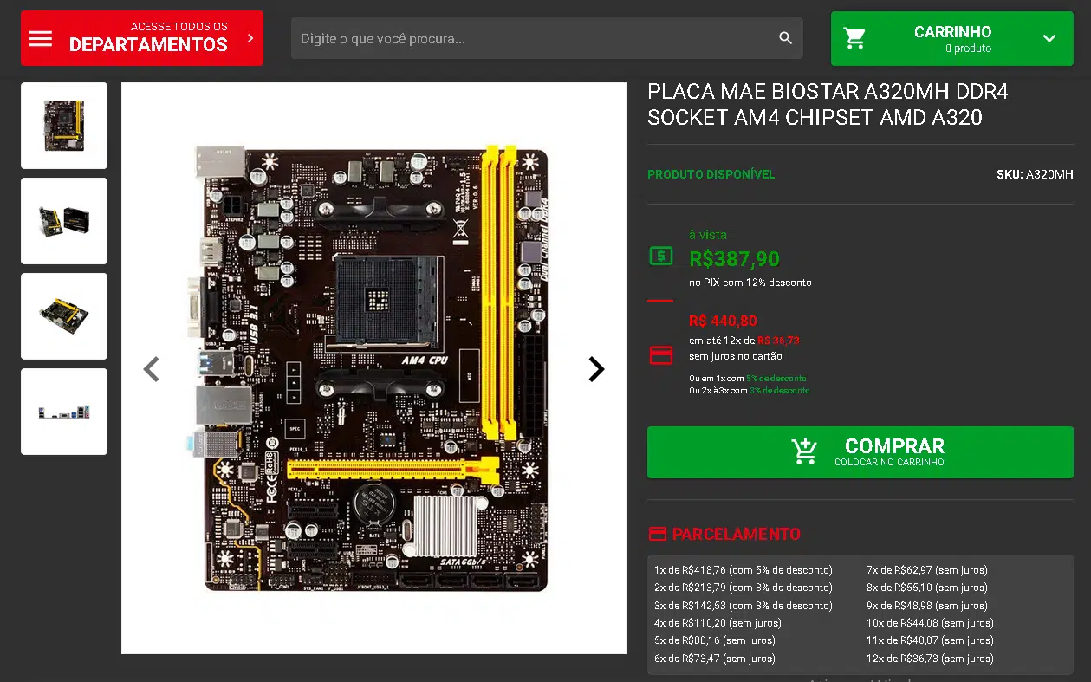Click '12x de R$36,73' installment line in Parcelamento

pyautogui.click(x=930, y=659)
